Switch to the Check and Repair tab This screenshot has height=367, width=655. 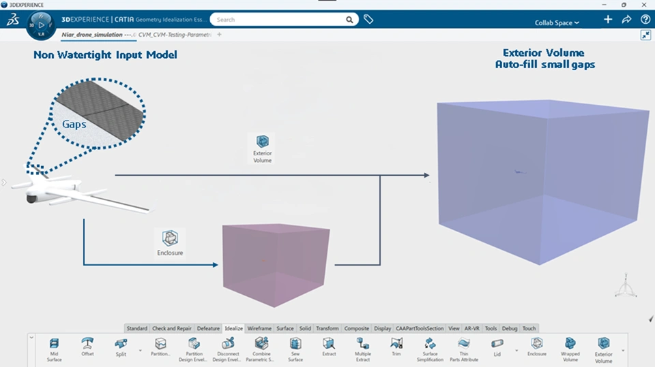[x=173, y=328]
